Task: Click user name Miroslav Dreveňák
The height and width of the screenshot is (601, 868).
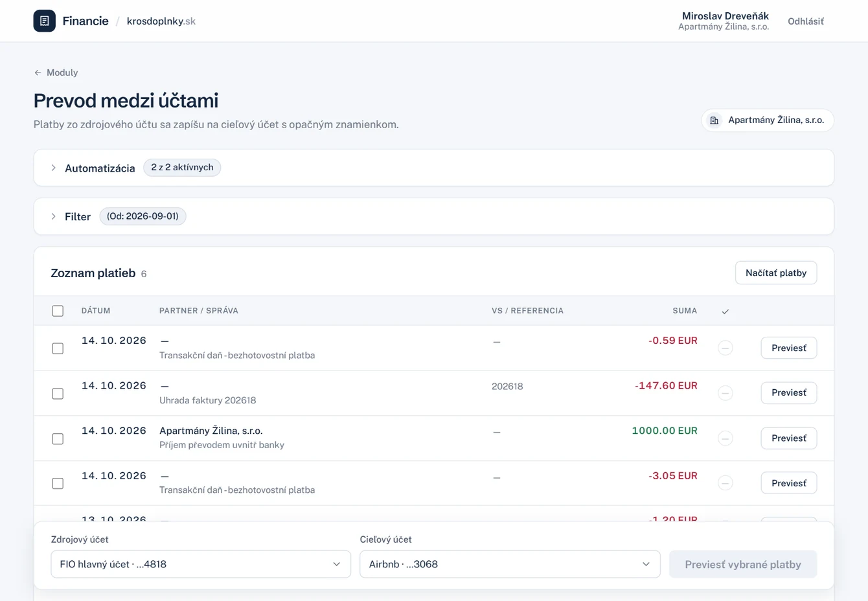Action: pyautogui.click(x=725, y=16)
